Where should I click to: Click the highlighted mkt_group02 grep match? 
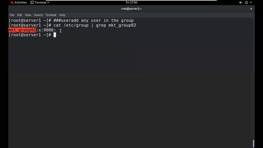22,30
